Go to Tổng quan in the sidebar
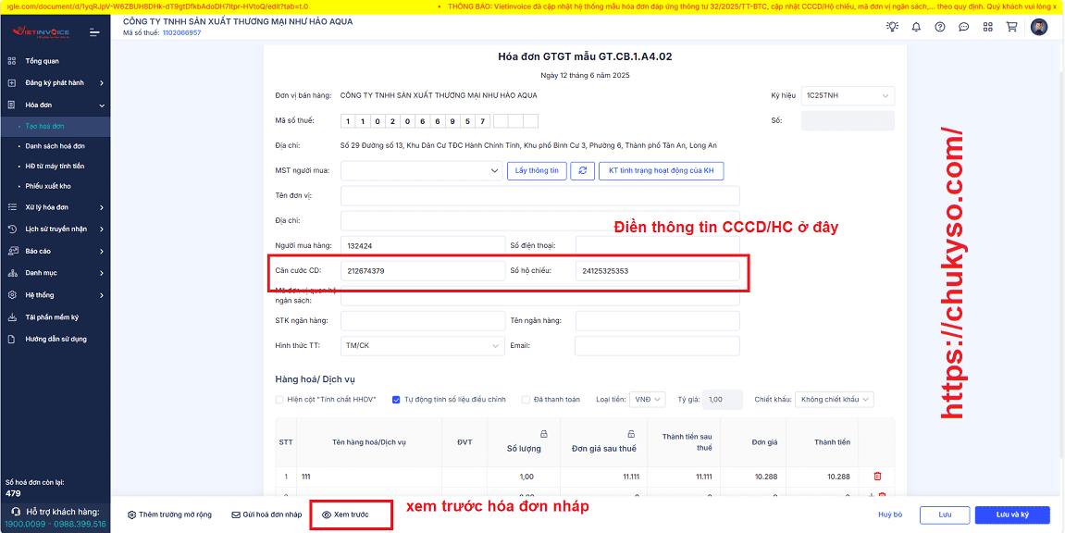The height and width of the screenshot is (533, 1065). click(x=43, y=61)
